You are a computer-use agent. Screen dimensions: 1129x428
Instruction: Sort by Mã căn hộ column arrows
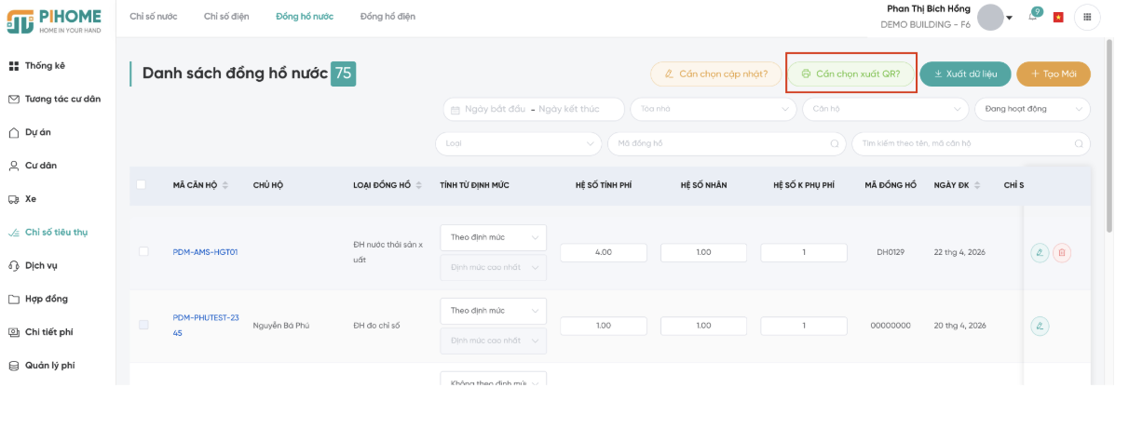pos(224,185)
